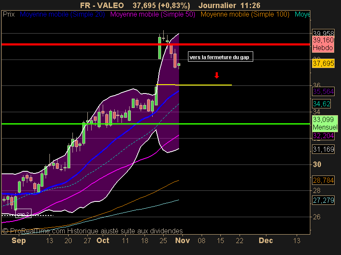Image resolution: width=341 pixels, height=255 pixels.
Task: Click the "15" date label on the time axis
Action: [220, 241]
